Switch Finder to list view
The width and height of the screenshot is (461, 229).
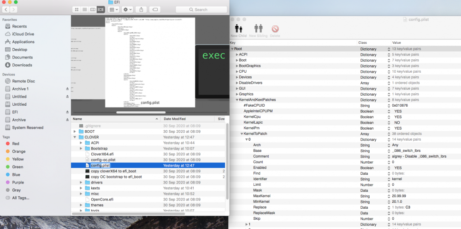pos(85,10)
